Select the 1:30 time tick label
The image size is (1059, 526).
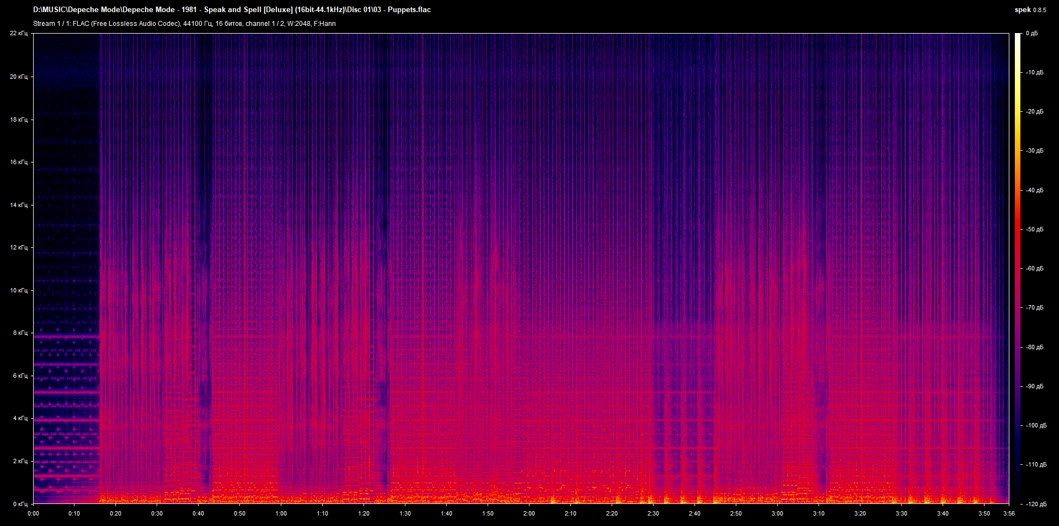coord(405,513)
